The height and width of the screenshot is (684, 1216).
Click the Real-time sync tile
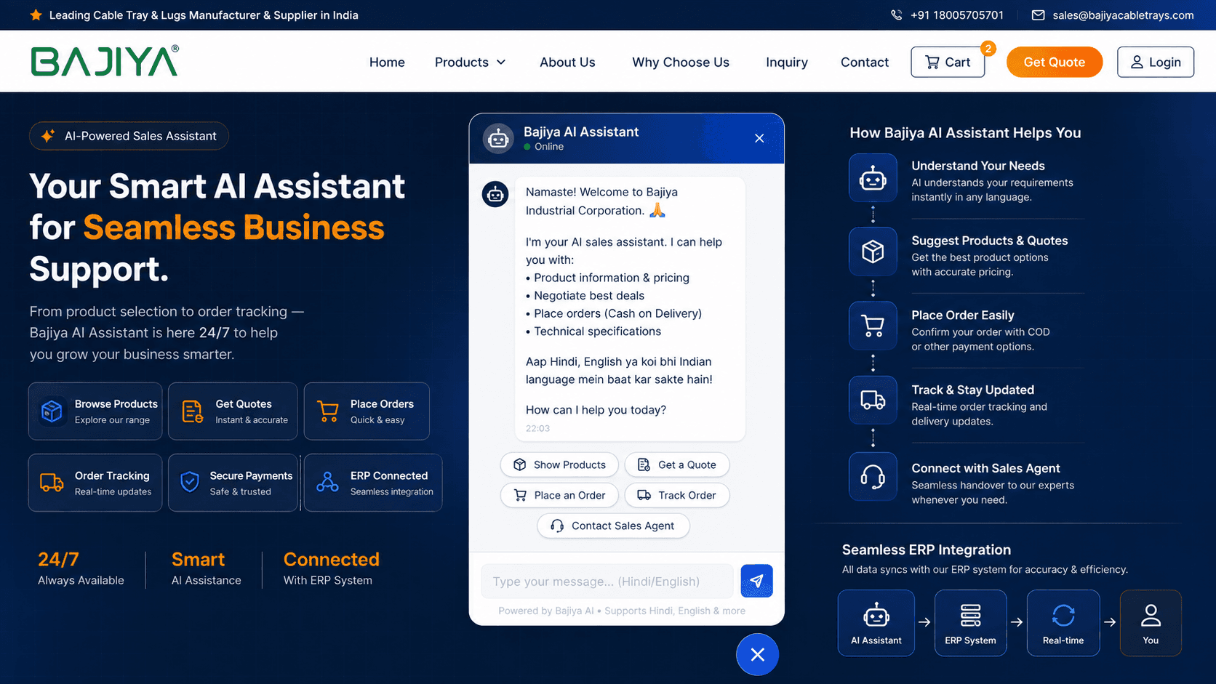[x=1063, y=623]
